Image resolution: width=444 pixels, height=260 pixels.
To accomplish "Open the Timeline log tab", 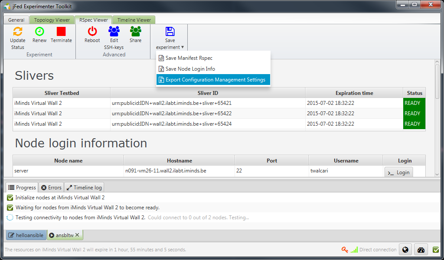I will [x=84, y=187].
